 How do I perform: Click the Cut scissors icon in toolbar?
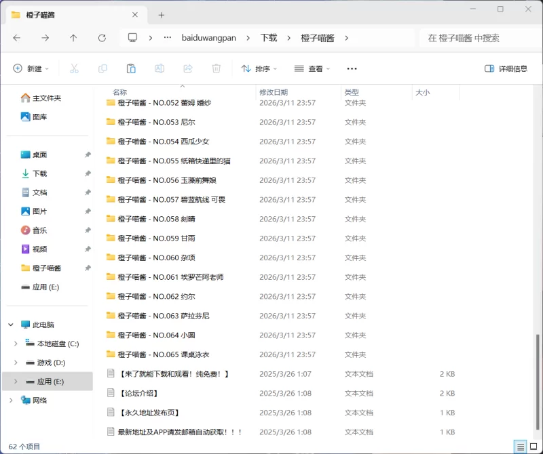[75, 68]
